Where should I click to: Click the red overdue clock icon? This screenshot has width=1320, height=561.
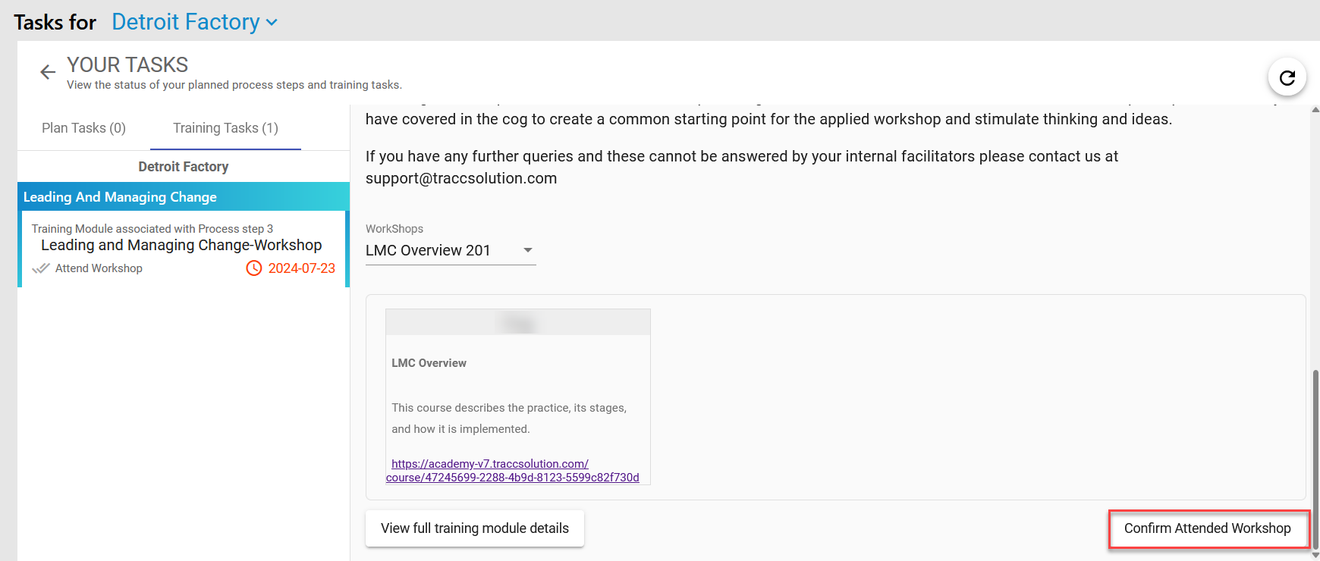pyautogui.click(x=254, y=268)
